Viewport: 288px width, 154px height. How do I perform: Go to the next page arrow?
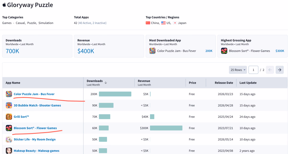(279, 70)
